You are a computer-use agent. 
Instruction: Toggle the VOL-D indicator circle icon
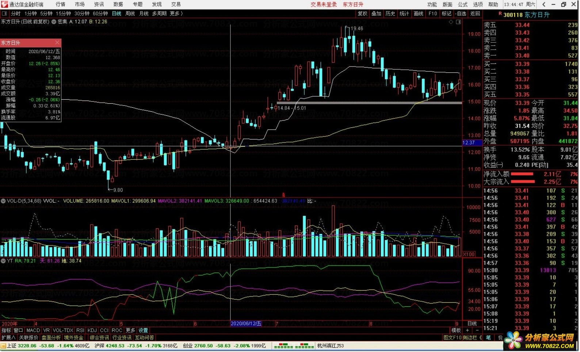tap(3, 201)
